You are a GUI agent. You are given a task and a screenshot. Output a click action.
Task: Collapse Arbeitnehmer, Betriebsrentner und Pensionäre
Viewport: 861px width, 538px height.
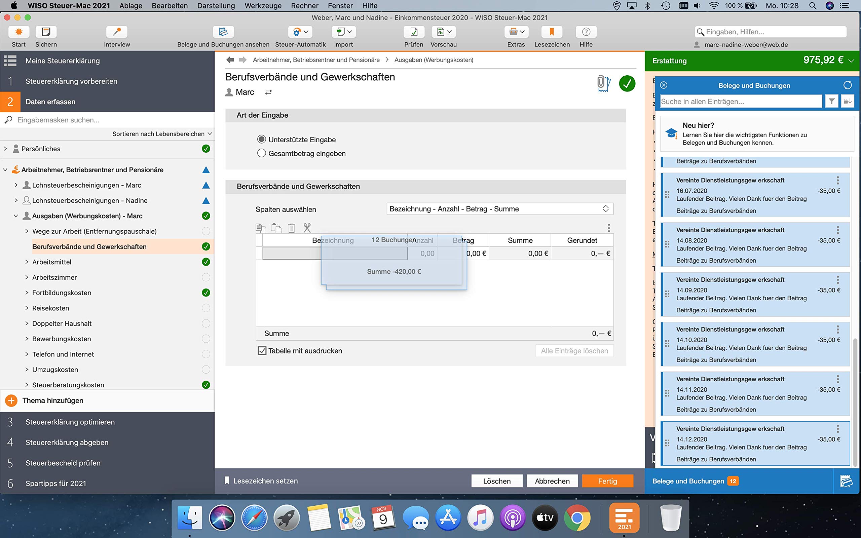coord(5,170)
